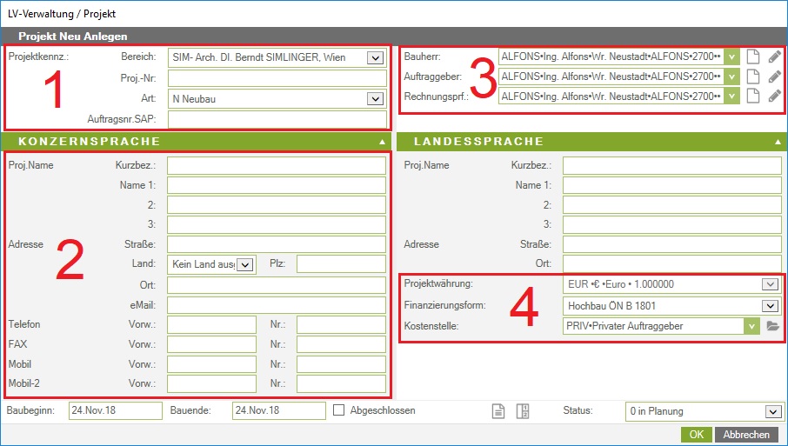This screenshot has height=446, width=788.
Task: Open the Status dropdown
Action: click(771, 411)
